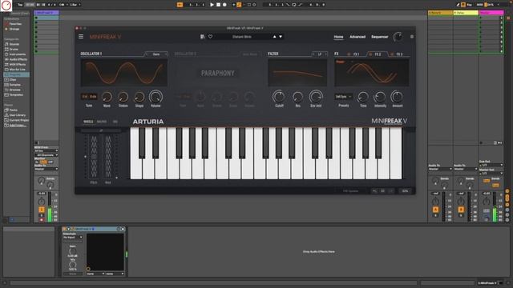Screen dimensions: 513x288
Task: Click the Oscillator 1 Tune value field
Action: 89,97
